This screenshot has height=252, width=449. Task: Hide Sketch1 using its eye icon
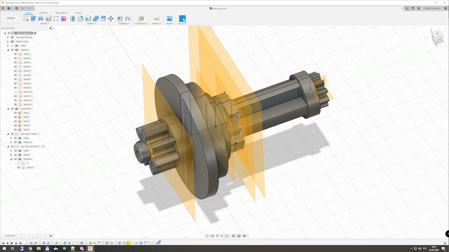pos(15,54)
